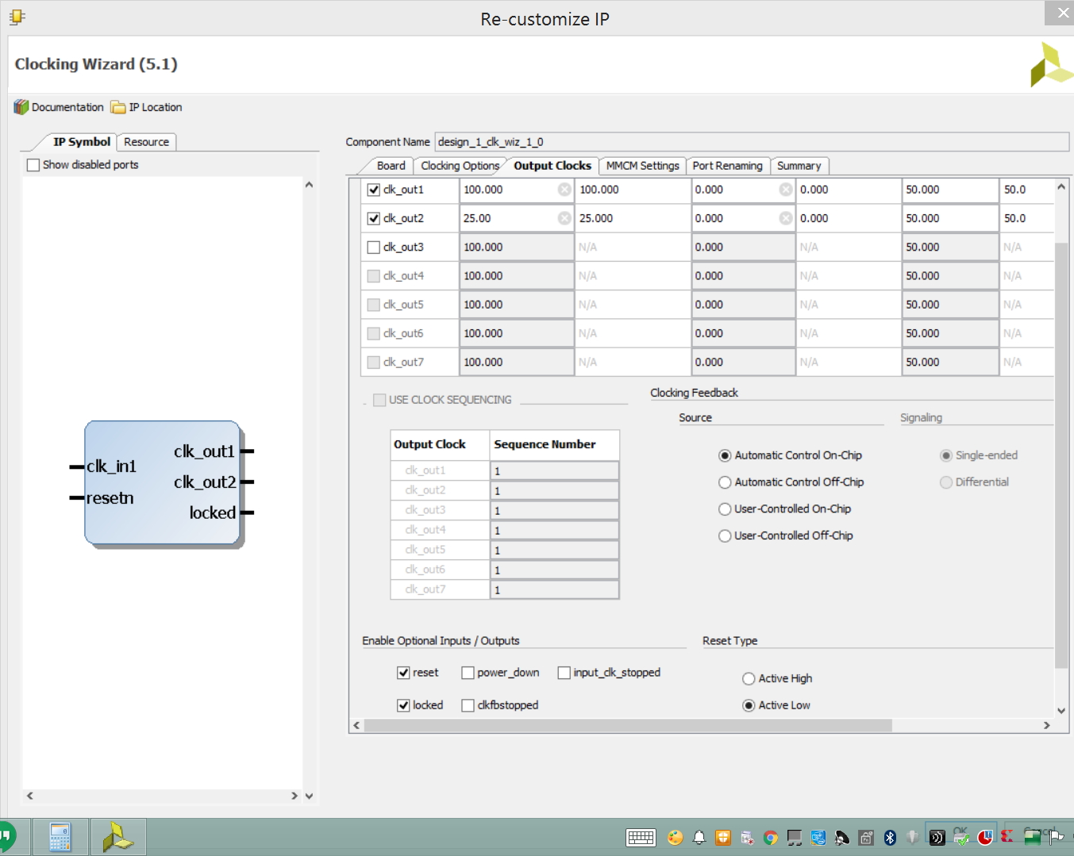Open the Clocking Options tab
The height and width of the screenshot is (856, 1074).
[x=460, y=166]
